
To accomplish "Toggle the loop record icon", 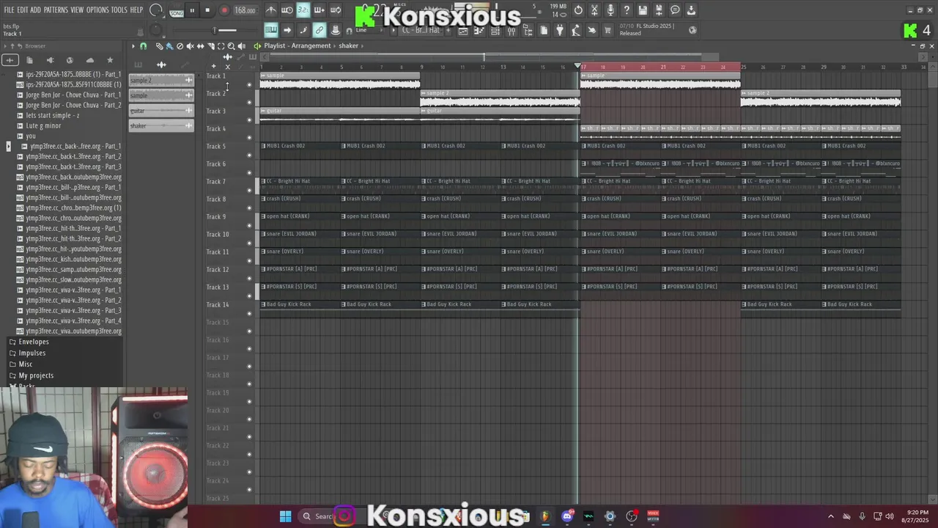I will point(335,10).
